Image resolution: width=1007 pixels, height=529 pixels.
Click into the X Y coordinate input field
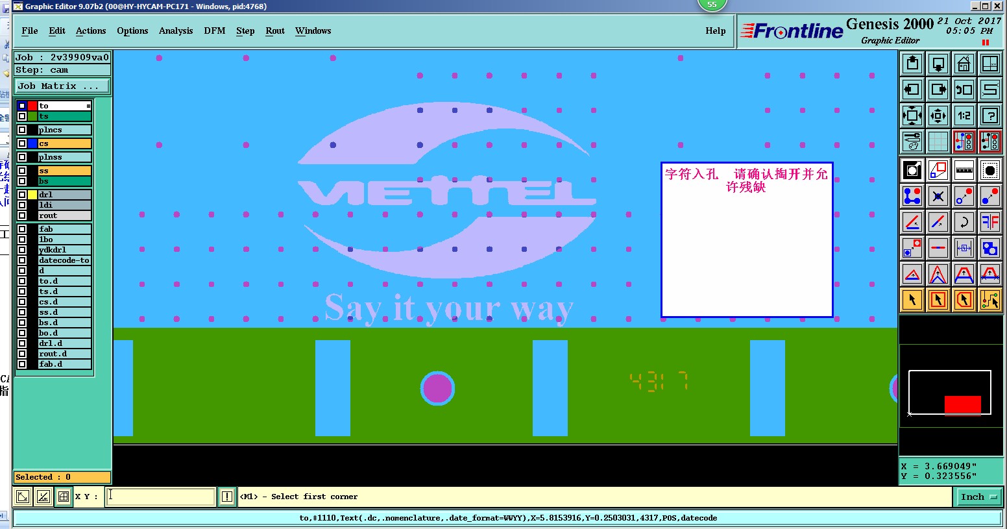coord(161,497)
